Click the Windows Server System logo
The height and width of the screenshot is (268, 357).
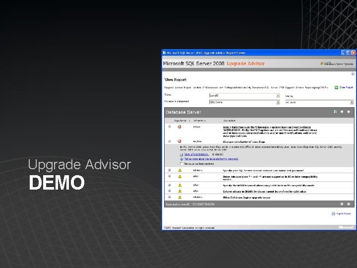pyautogui.click(x=337, y=64)
